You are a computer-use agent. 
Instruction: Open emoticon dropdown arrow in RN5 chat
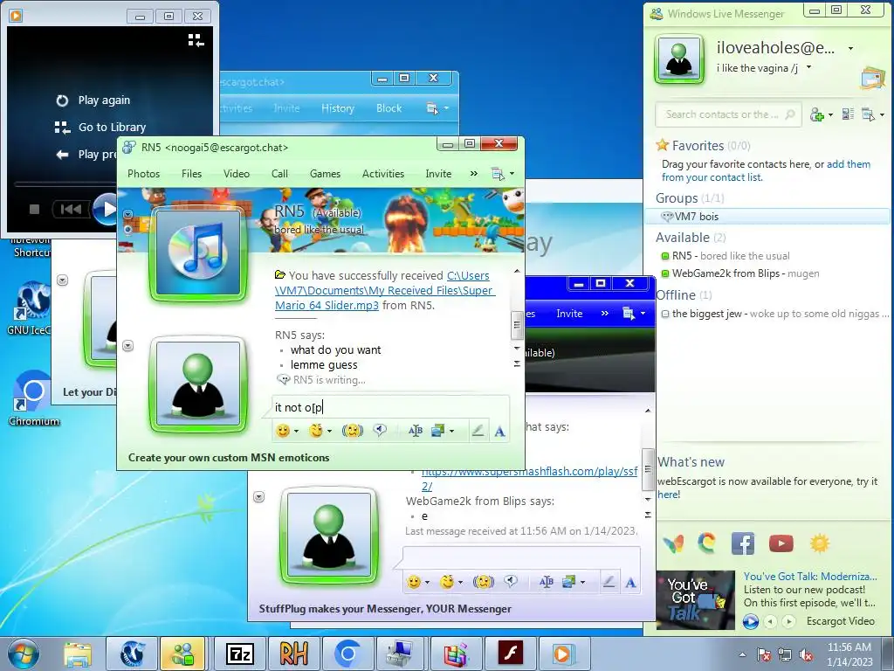(296, 432)
